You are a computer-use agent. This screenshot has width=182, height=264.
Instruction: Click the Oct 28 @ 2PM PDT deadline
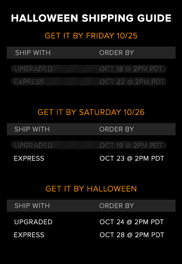(132, 235)
